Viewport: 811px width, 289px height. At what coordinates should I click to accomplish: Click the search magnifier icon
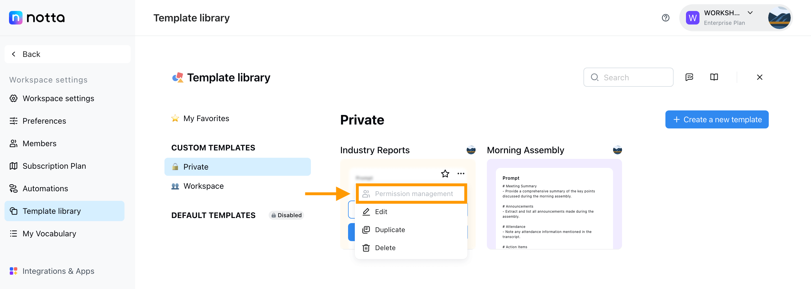pyautogui.click(x=594, y=77)
